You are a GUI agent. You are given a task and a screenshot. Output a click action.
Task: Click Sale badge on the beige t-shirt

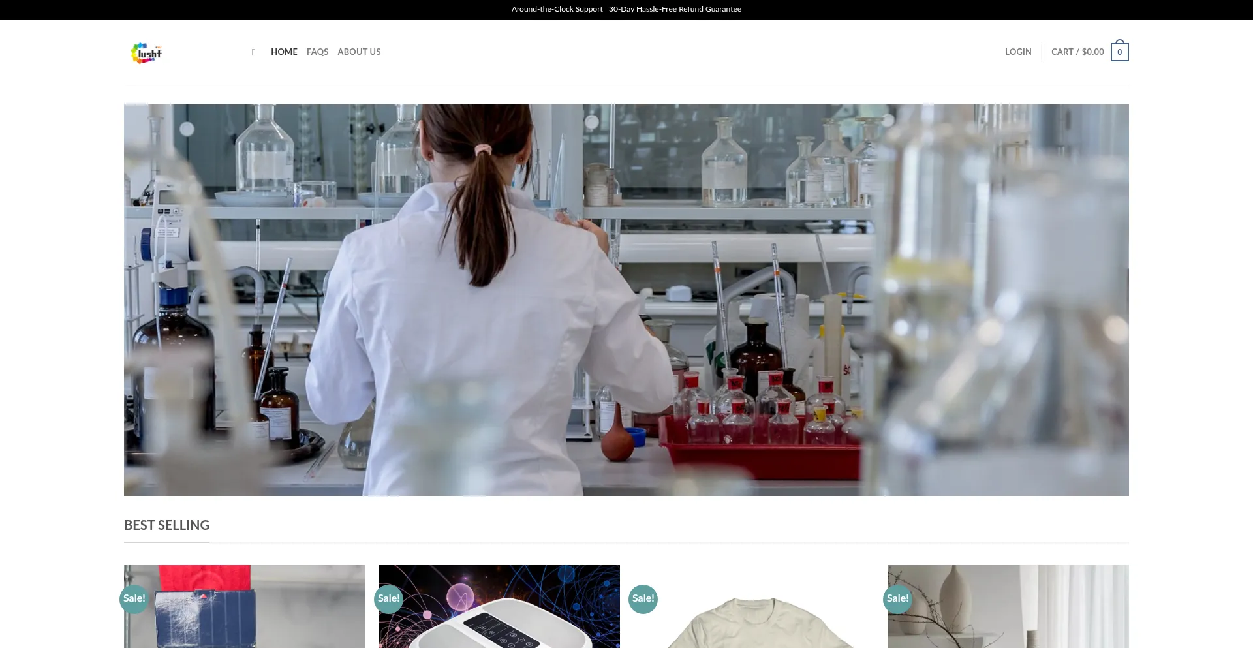point(643,598)
